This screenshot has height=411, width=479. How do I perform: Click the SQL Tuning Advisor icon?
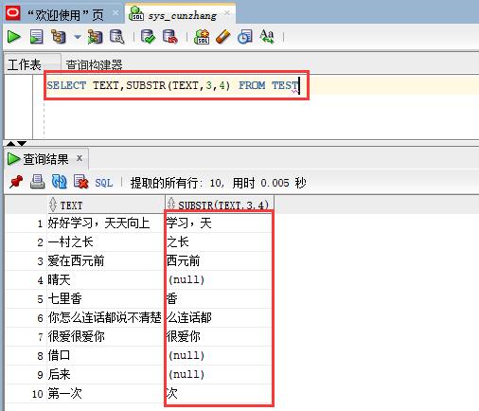point(116,37)
